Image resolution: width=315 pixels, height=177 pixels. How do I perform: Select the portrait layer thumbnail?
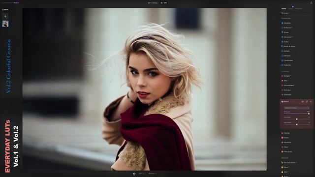click(5, 24)
